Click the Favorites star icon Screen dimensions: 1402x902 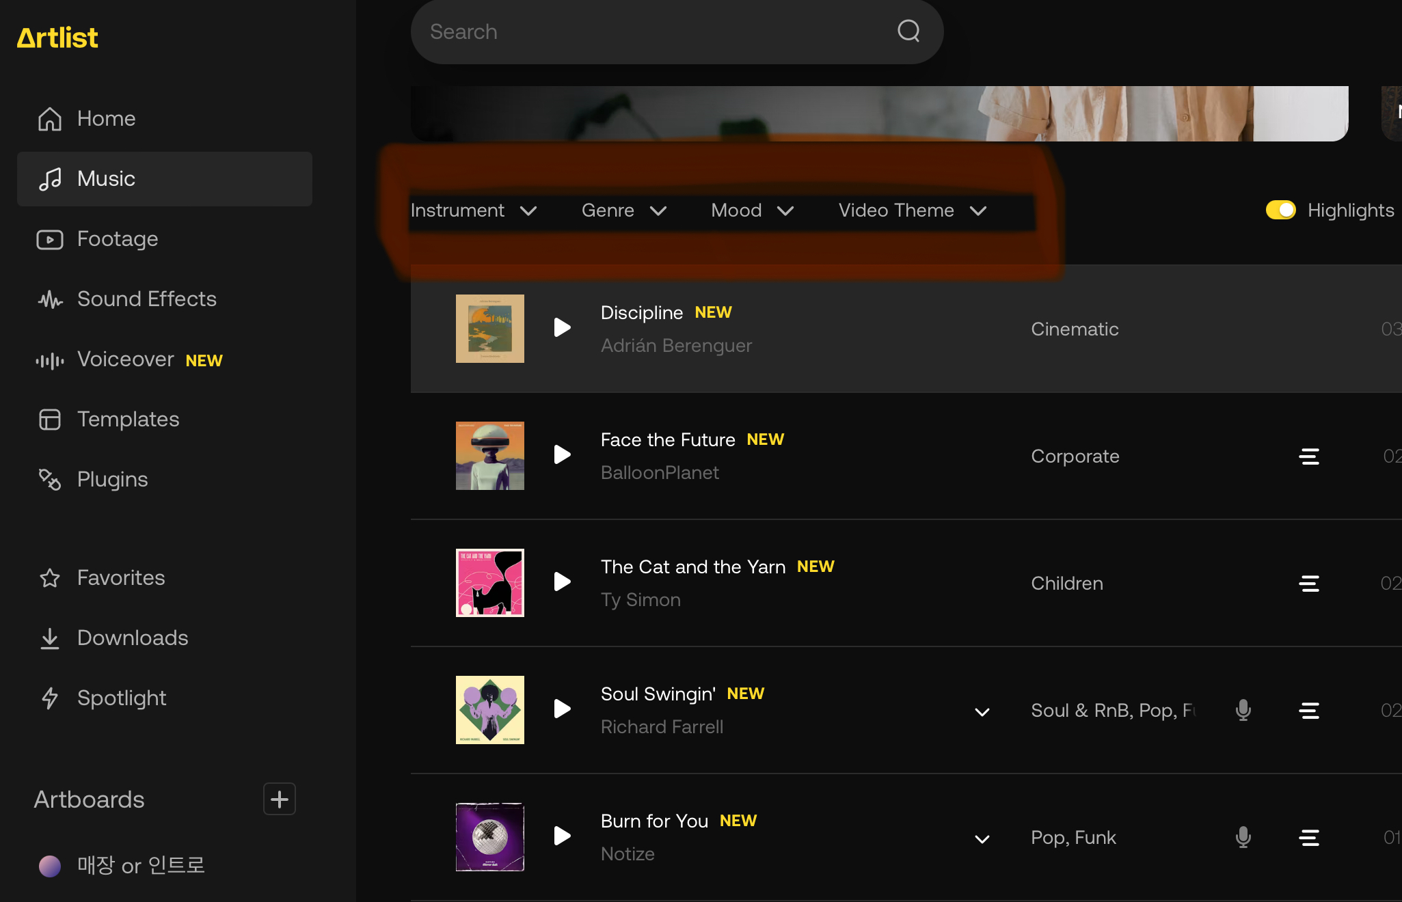click(50, 579)
